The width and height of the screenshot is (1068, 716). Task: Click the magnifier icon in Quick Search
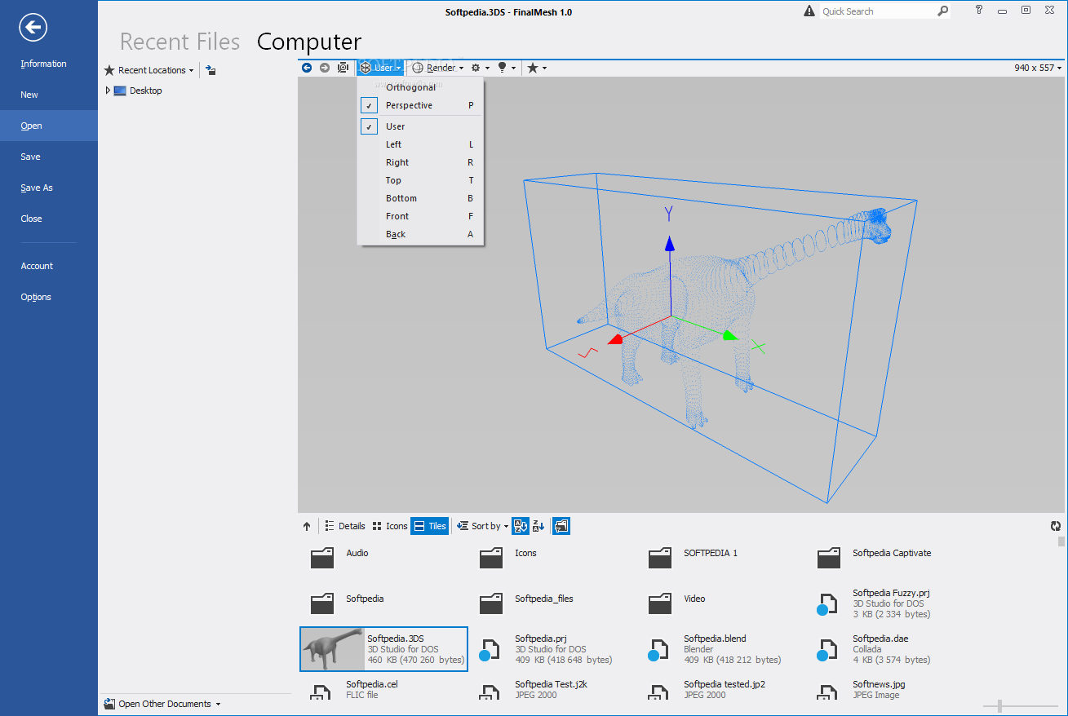click(942, 11)
